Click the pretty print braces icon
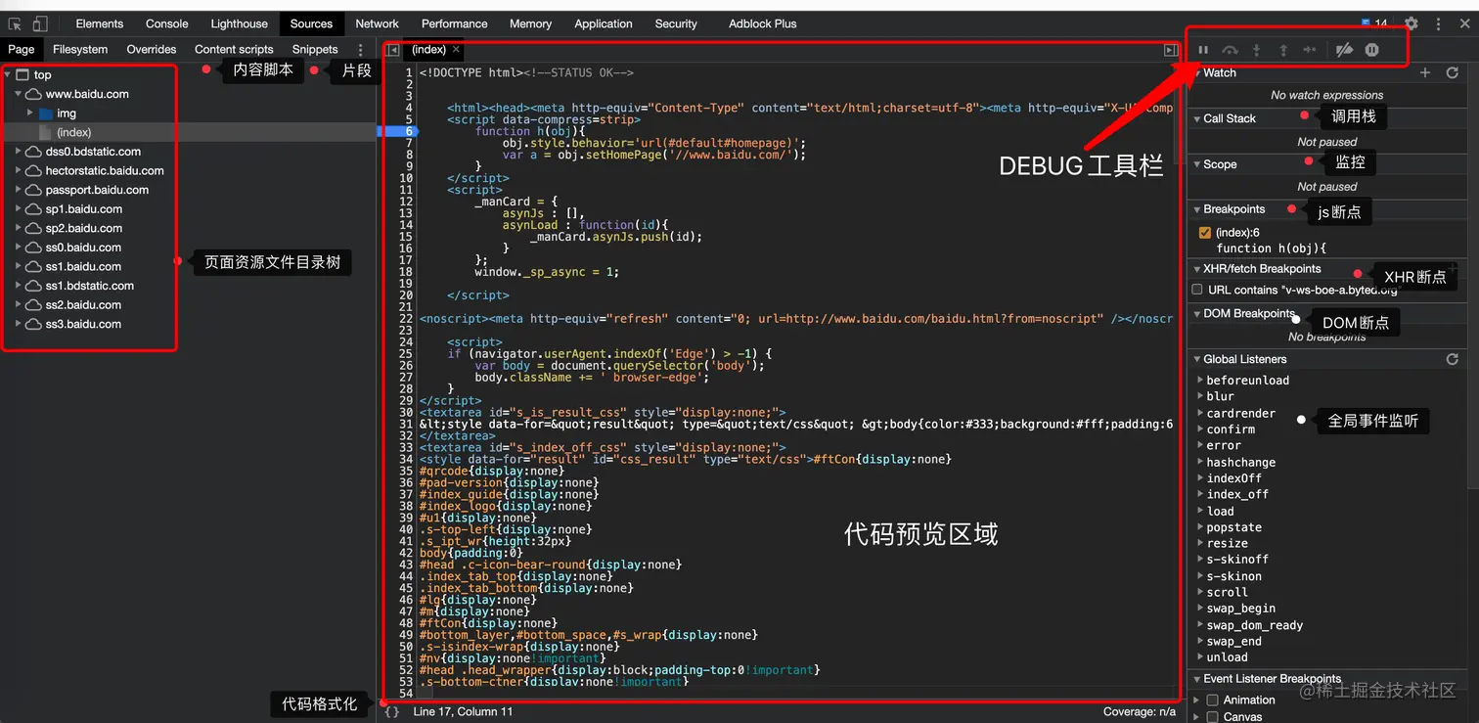This screenshot has width=1479, height=723. tap(392, 712)
